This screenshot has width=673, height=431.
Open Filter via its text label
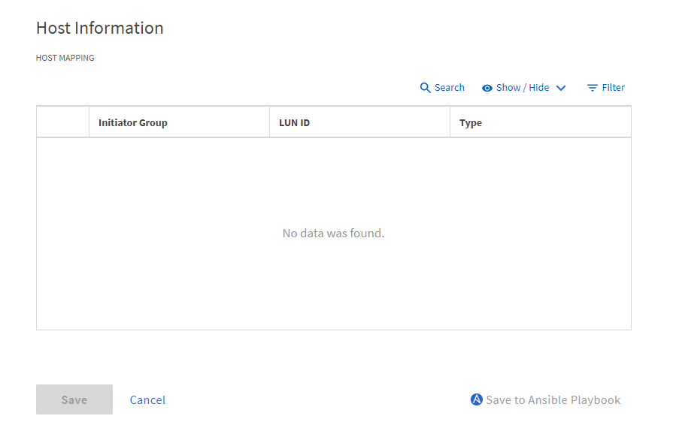613,88
